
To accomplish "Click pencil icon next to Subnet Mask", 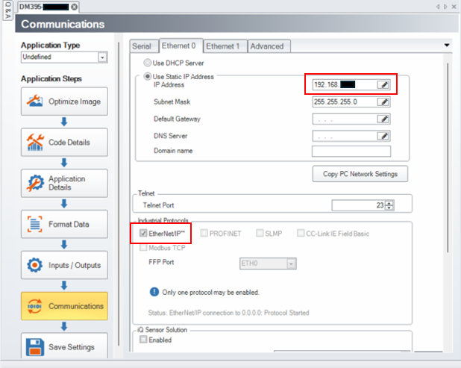I will tap(383, 102).
